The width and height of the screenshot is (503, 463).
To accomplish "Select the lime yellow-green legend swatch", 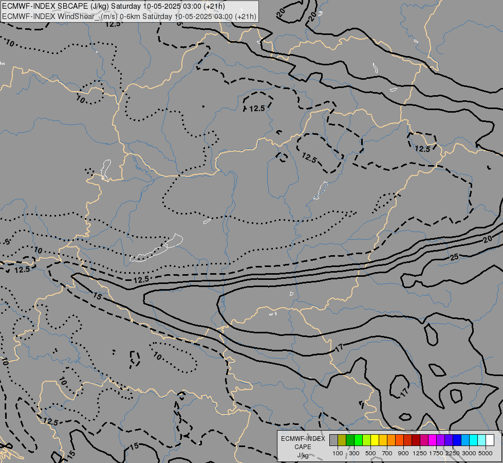I will pyautogui.click(x=367, y=440).
